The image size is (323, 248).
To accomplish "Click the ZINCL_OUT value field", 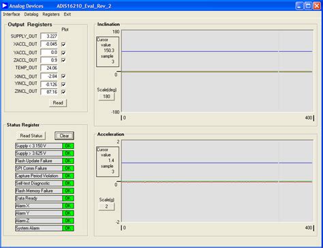I will pos(49,92).
